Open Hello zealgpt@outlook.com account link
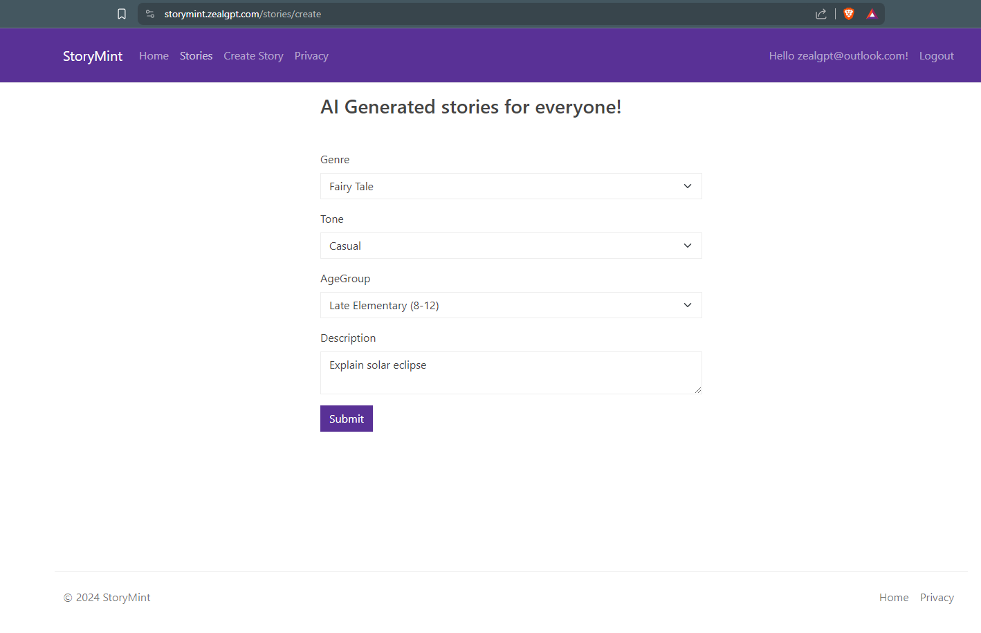The height and width of the screenshot is (633, 981). [838, 56]
